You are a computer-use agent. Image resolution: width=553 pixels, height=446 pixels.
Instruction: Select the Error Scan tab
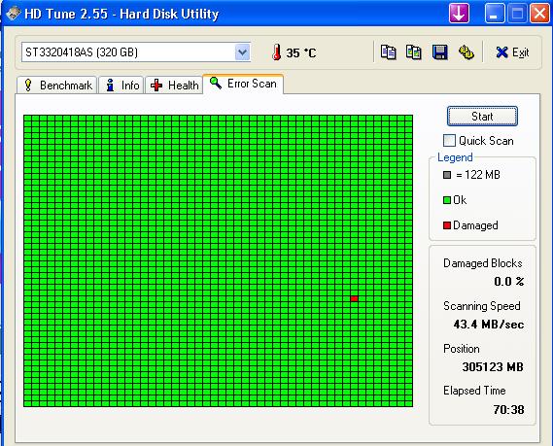coord(243,84)
